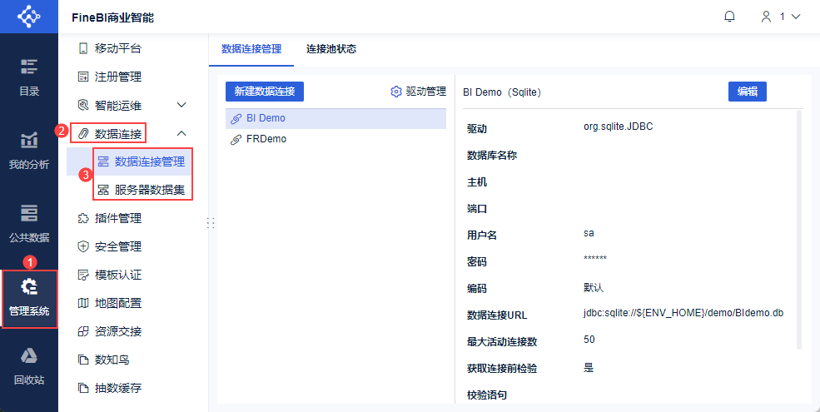Select the BI Demo connection
This screenshot has width=820, height=412.
335,118
